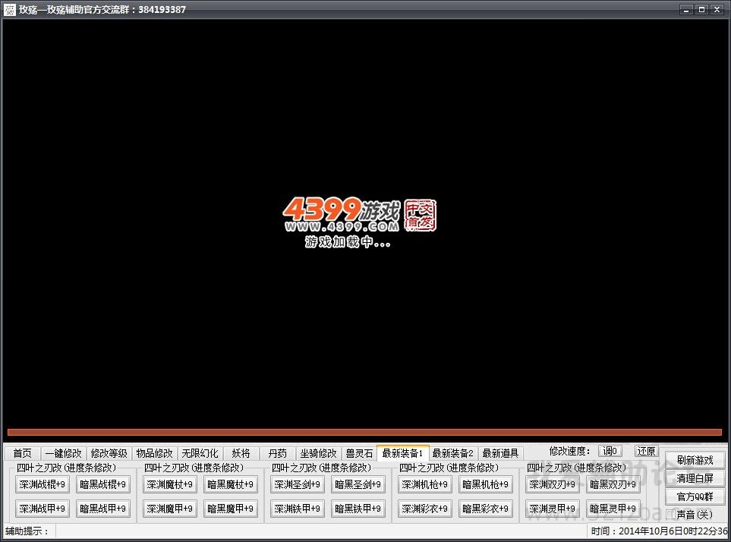Click the 暗黑魔杖+9 button

(230, 484)
